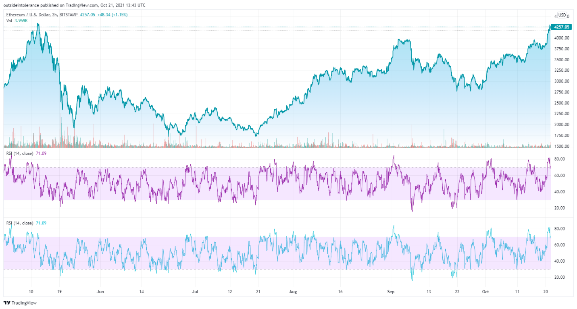Click the TradingView logo at the chart footer
Image resolution: width=577 pixels, height=309 pixels.
[x=19, y=303]
